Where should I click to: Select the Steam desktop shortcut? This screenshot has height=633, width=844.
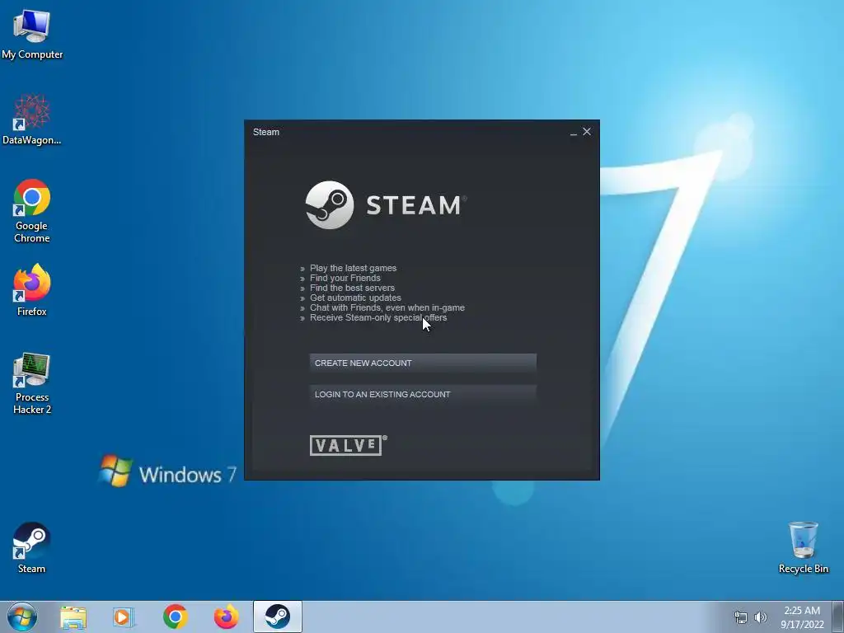(32, 547)
